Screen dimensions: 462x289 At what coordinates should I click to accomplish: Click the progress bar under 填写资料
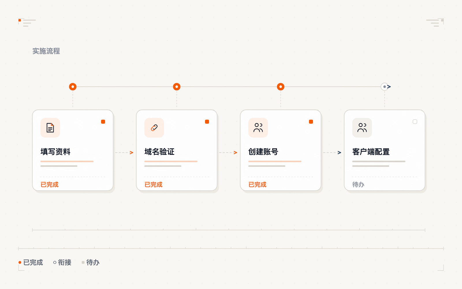coord(67,161)
